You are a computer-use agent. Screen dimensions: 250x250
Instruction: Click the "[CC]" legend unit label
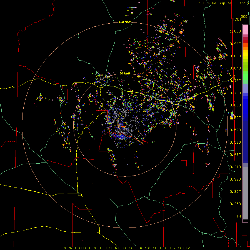237,19
